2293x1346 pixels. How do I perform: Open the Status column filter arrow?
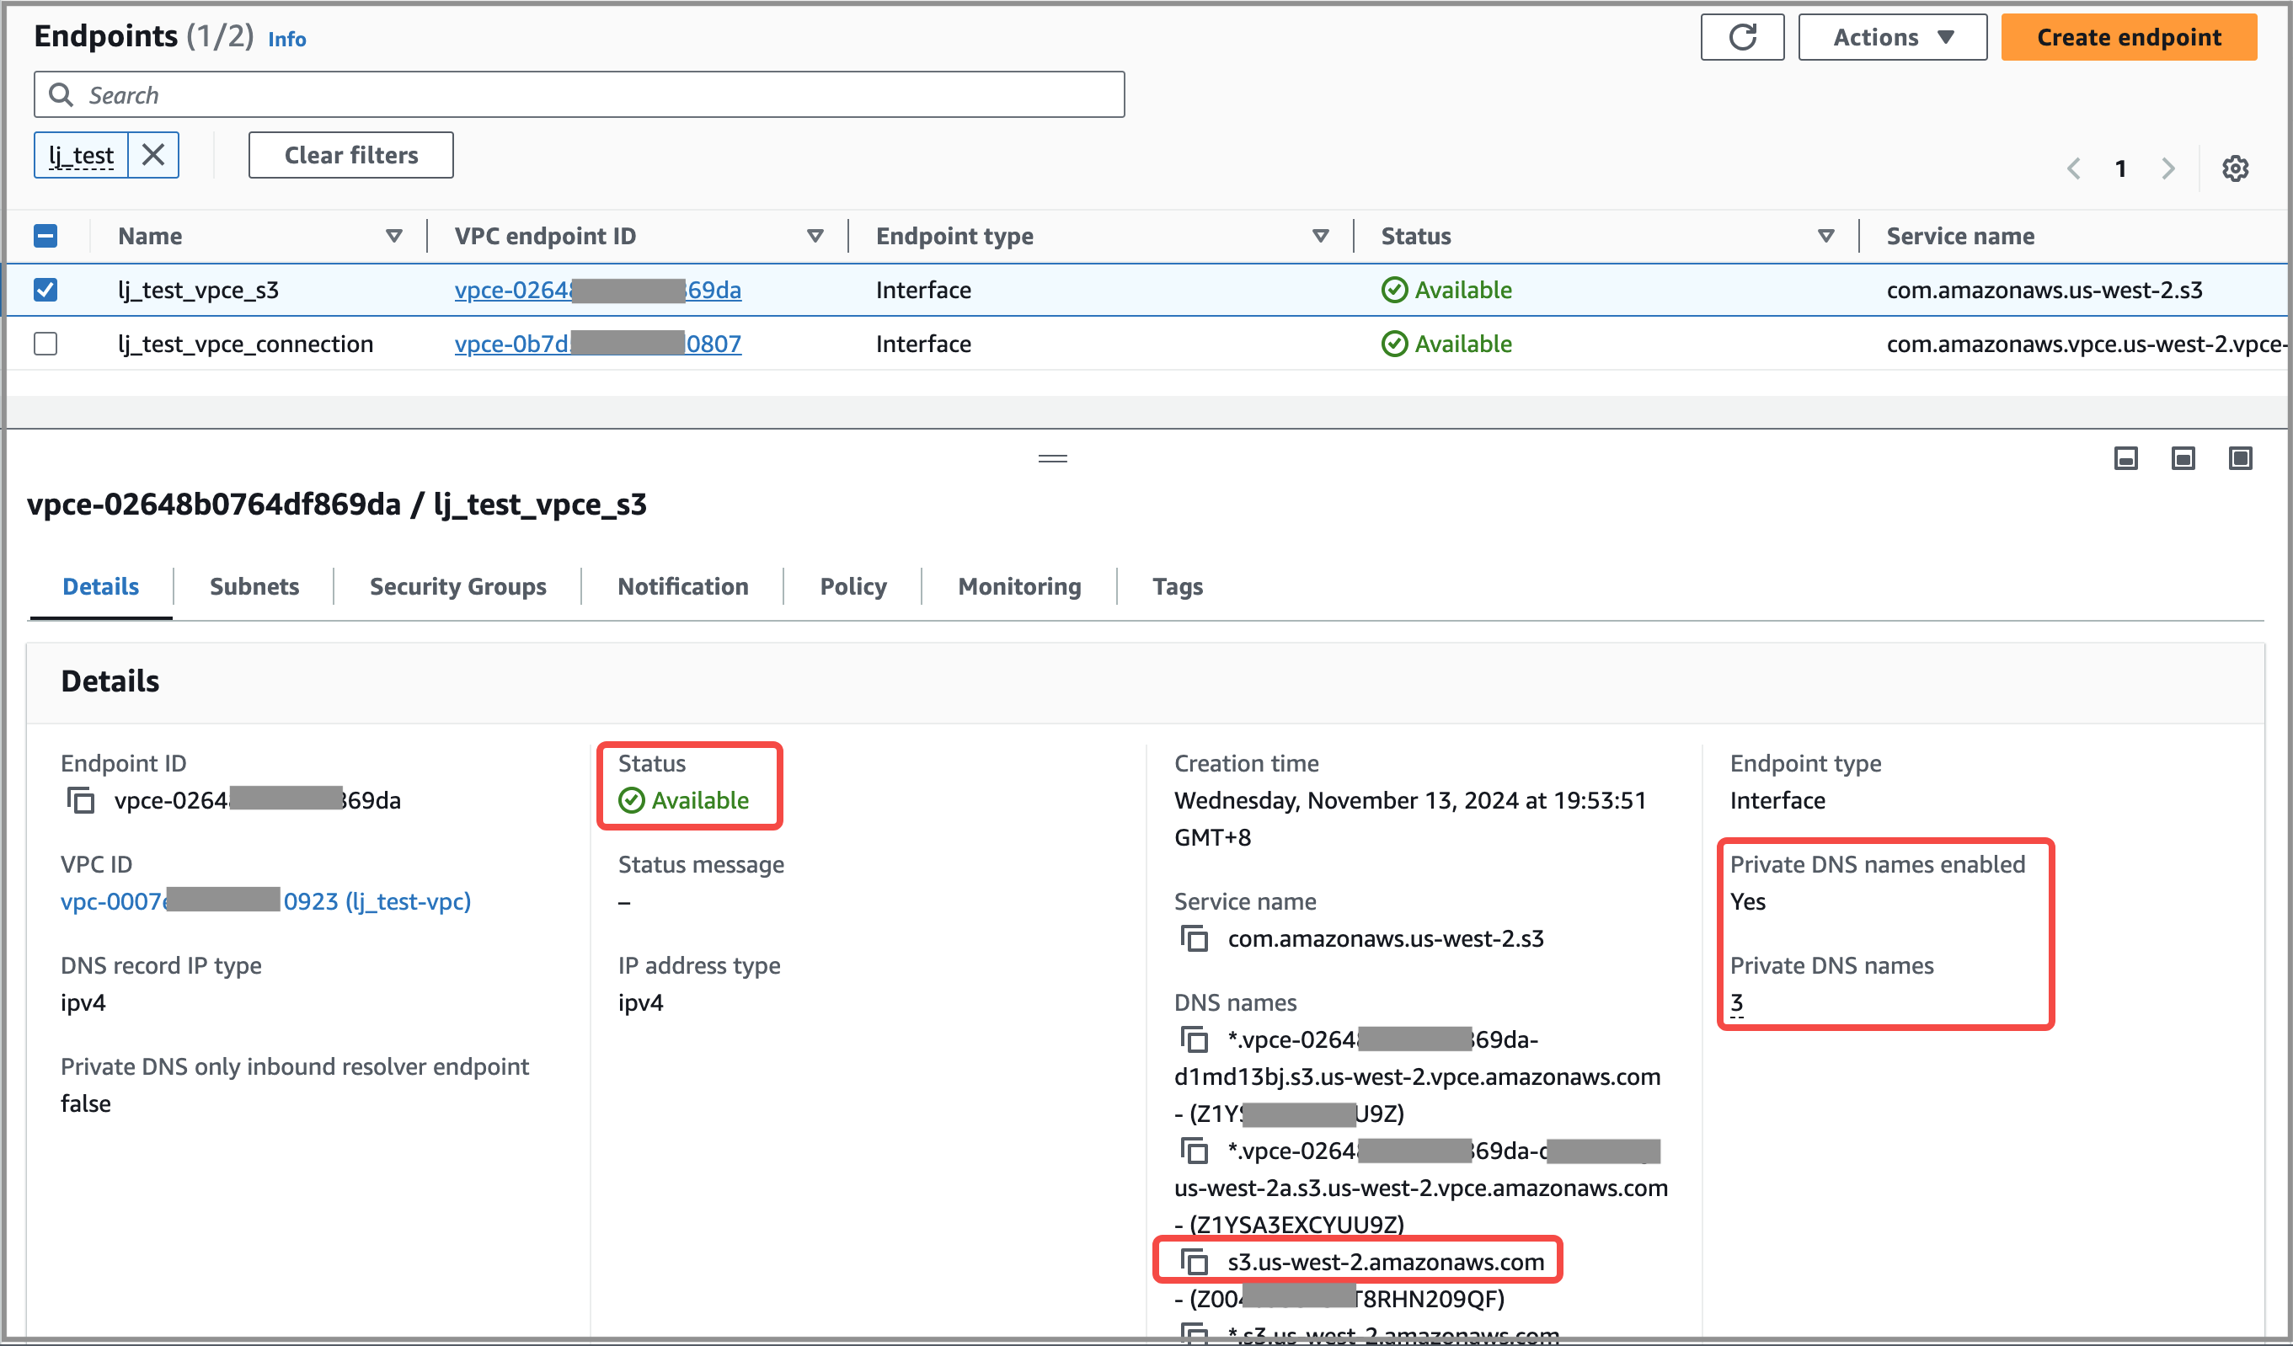pos(1825,235)
